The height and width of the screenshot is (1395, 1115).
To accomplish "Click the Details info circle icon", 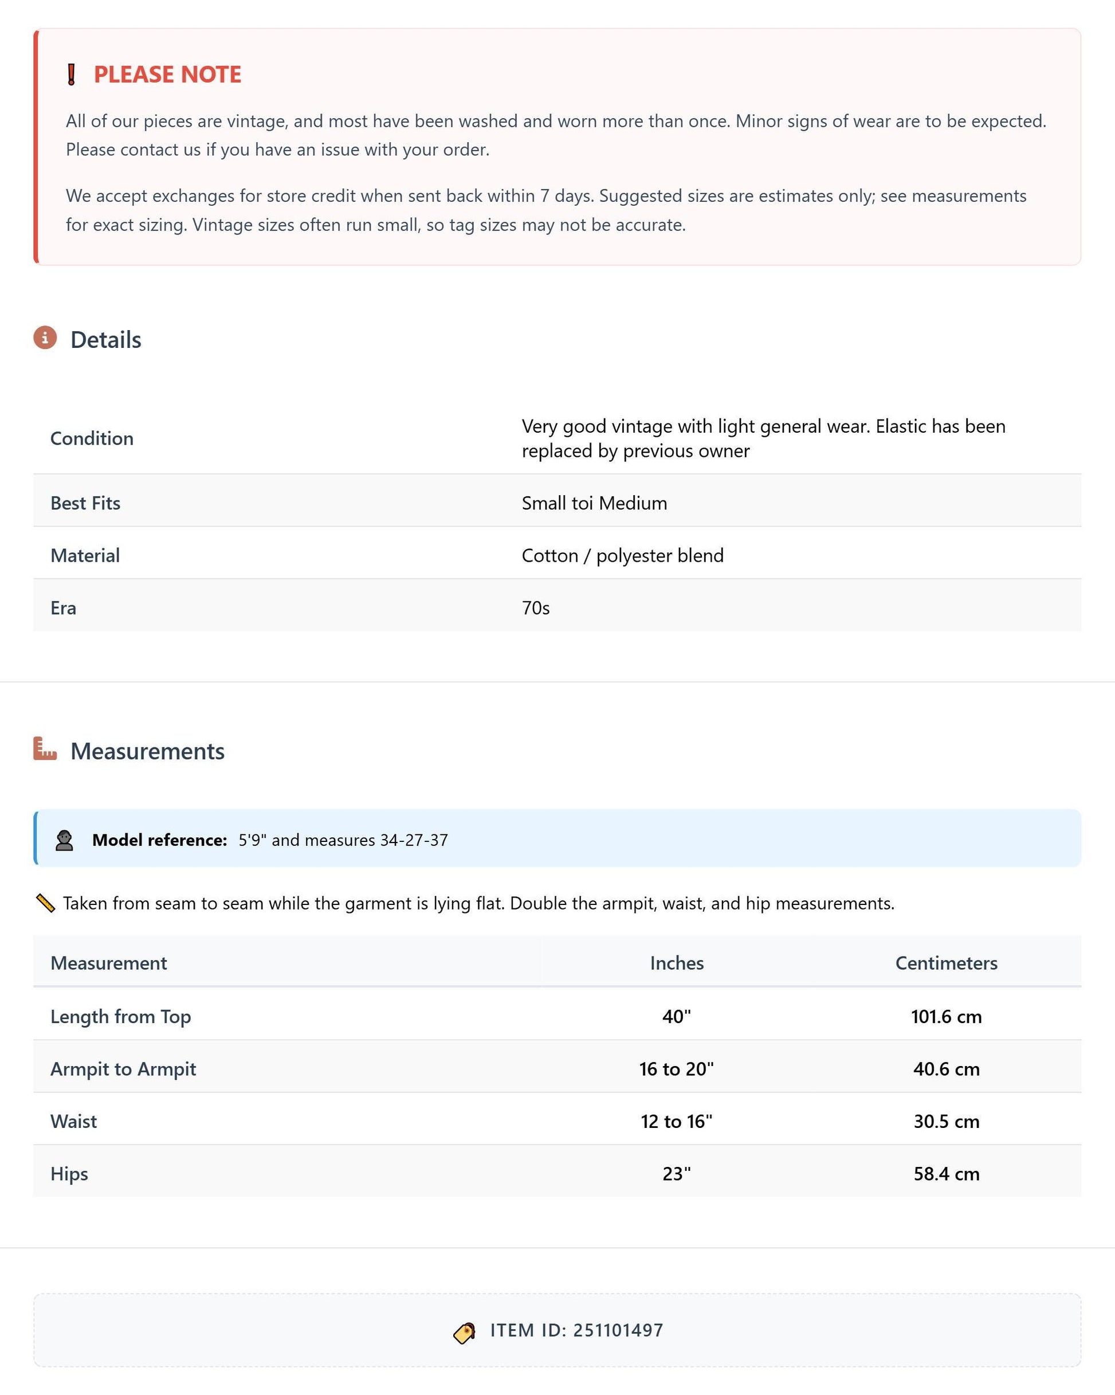I will 45,338.
